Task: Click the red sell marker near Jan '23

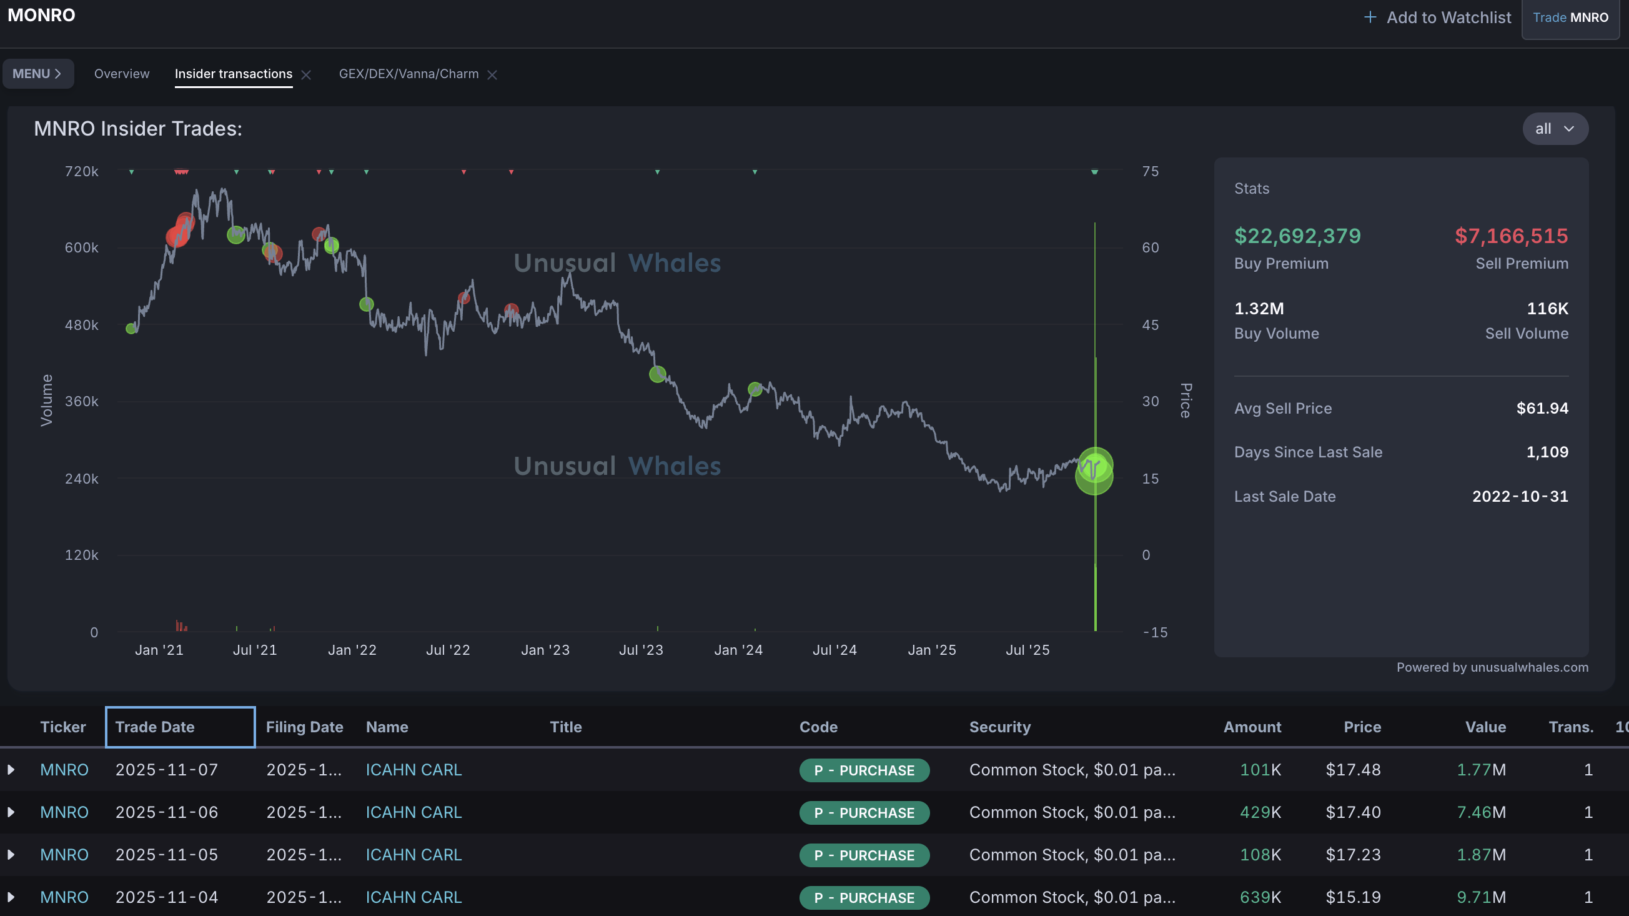Action: pyautogui.click(x=511, y=311)
